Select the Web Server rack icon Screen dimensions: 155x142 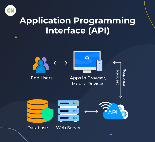(x=68, y=111)
